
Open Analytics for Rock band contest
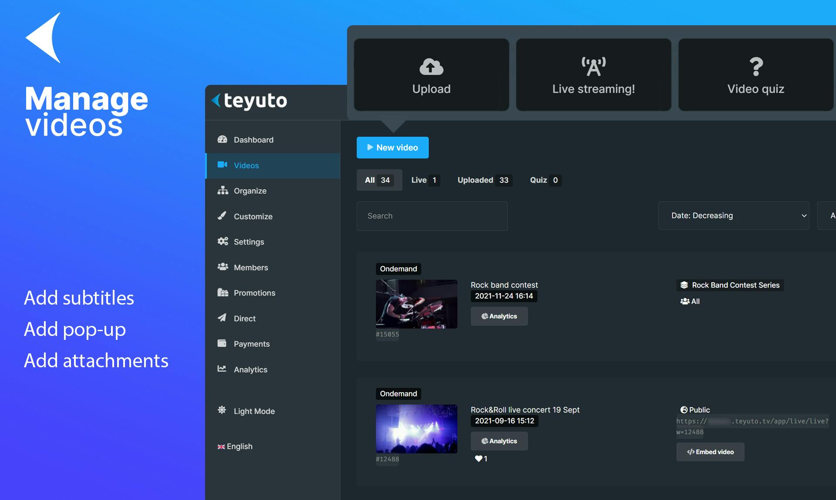499,316
